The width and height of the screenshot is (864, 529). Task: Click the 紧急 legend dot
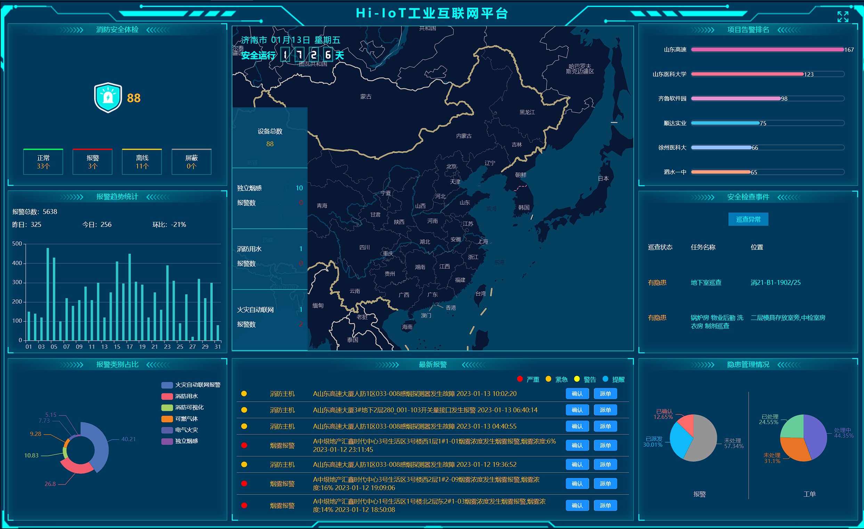click(x=548, y=379)
